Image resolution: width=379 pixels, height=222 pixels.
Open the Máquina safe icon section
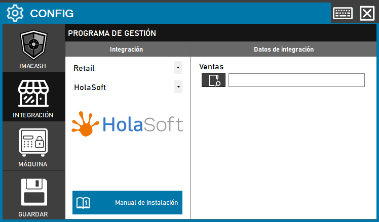33,143
